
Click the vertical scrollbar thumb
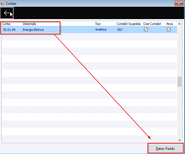[x=180, y=82]
